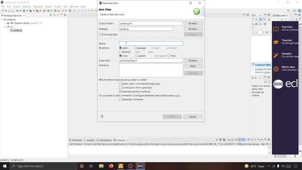The width and height of the screenshot is (302, 170).
Task: Click the Java perspective icon in the toolbar corner
Action: pyautogui.click(x=300, y=11)
